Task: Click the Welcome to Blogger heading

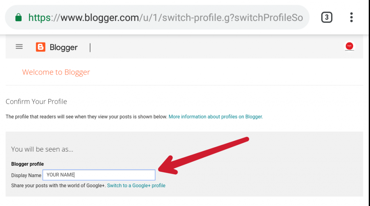Action: (56, 72)
